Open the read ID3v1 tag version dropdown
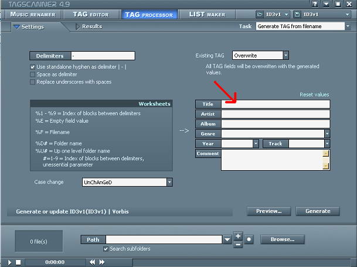 [286, 14]
